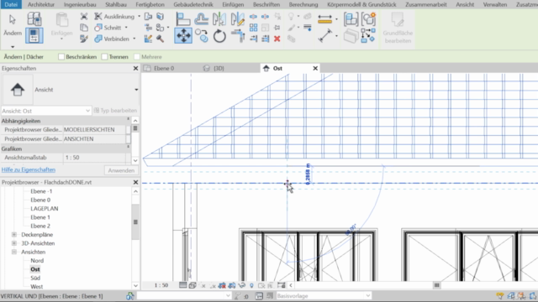Image resolution: width=538 pixels, height=302 pixels.
Task: Click the Create Group icon
Action: [x=368, y=19]
